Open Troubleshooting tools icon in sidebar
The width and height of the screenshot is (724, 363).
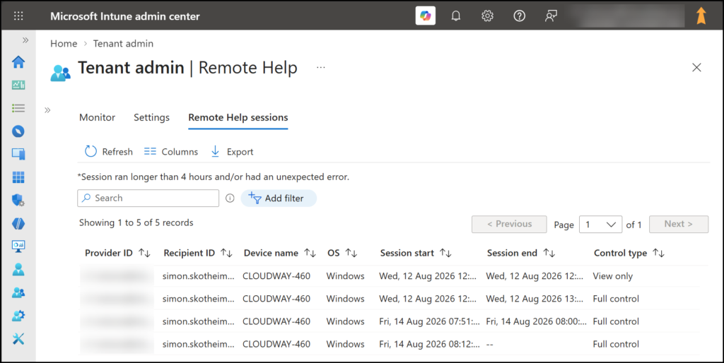click(x=18, y=339)
